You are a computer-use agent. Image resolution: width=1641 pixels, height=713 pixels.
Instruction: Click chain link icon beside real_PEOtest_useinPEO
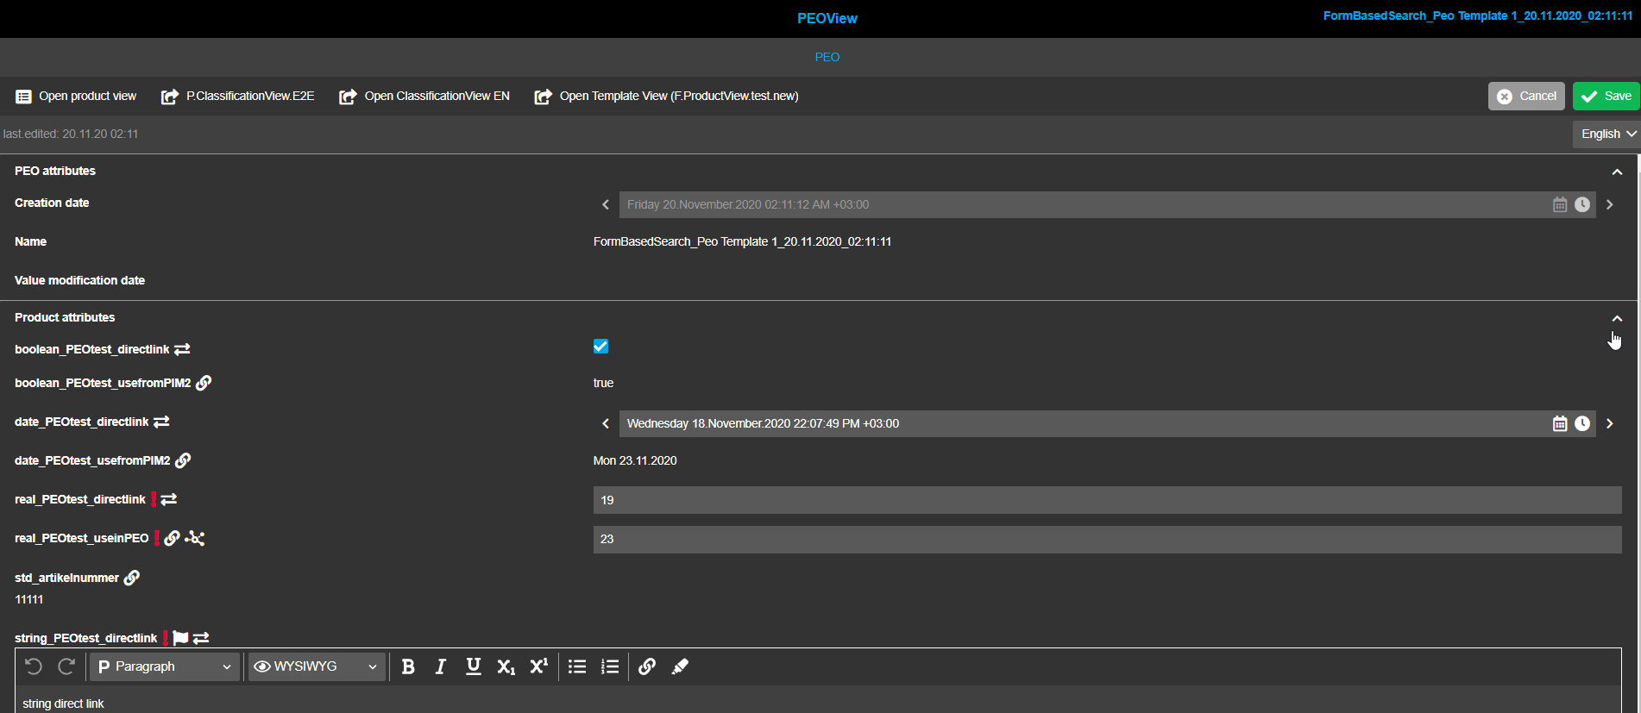pyautogui.click(x=172, y=538)
